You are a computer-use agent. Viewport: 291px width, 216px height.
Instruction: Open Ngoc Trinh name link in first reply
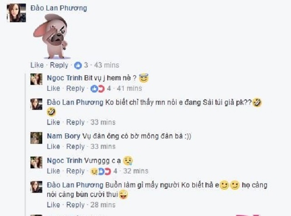pyautogui.click(x=65, y=78)
